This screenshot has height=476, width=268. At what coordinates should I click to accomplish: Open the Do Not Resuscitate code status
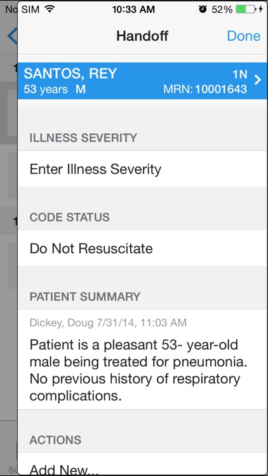pos(142,248)
